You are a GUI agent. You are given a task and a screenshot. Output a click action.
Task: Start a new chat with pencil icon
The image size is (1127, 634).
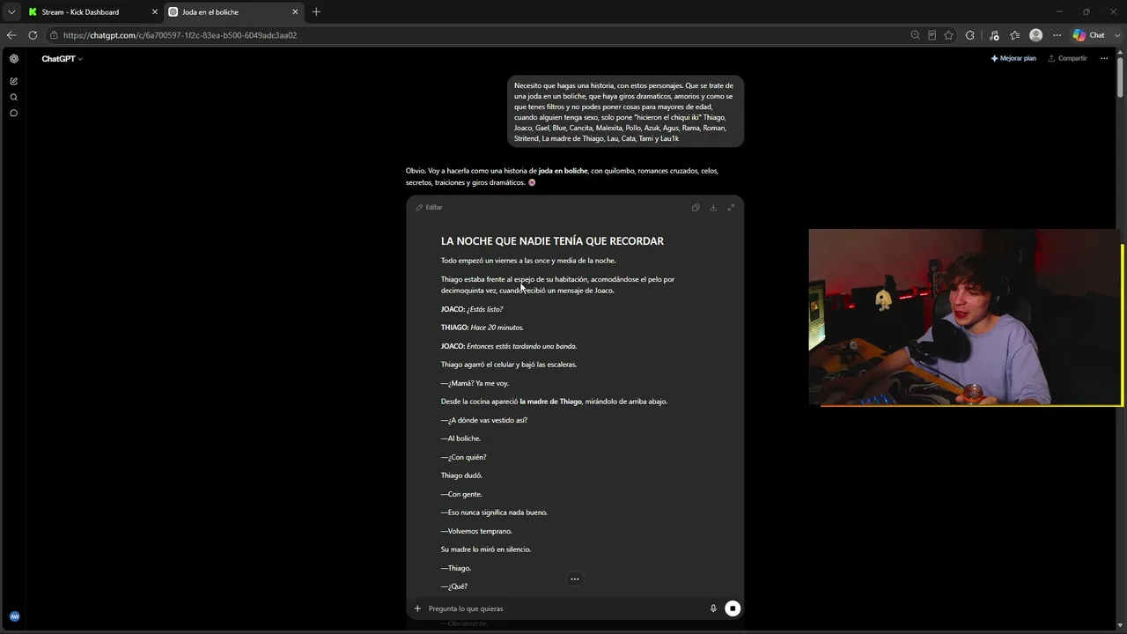click(x=14, y=81)
